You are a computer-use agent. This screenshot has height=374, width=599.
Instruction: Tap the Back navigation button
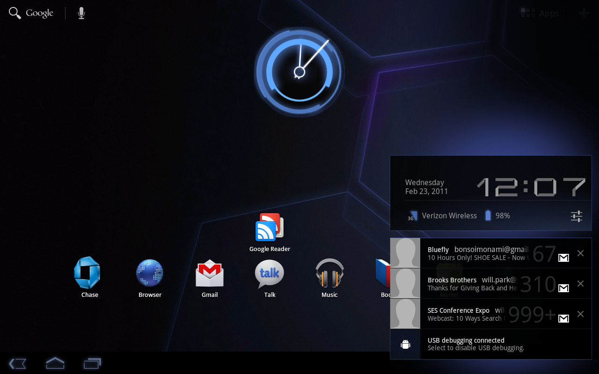[x=17, y=363]
